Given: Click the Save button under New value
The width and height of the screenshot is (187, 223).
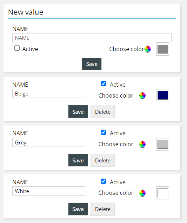Looking at the screenshot, I should (92, 64).
